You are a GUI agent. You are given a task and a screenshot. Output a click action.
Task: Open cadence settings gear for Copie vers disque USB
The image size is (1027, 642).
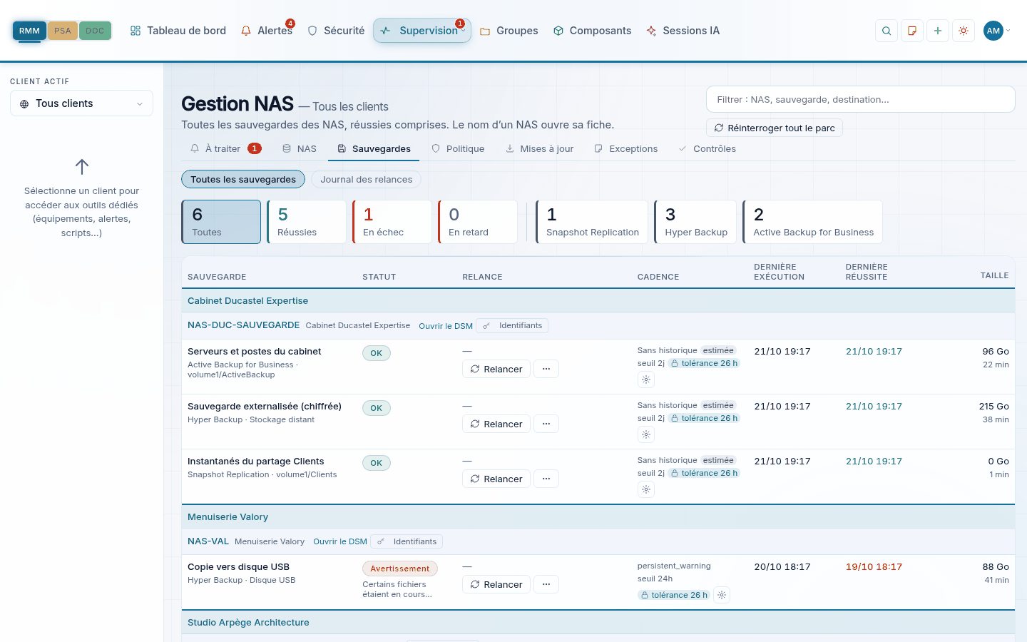722,595
